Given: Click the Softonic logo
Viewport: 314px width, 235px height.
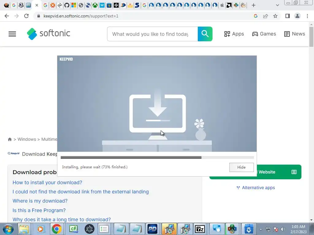Looking at the screenshot, I should coord(48,34).
